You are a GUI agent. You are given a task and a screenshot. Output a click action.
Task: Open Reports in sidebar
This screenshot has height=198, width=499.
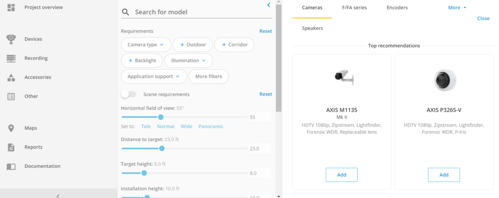(x=34, y=147)
